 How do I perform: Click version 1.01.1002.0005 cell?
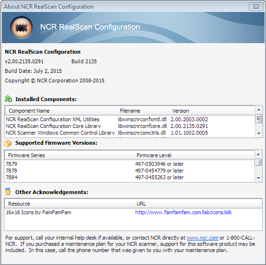click(x=189, y=133)
